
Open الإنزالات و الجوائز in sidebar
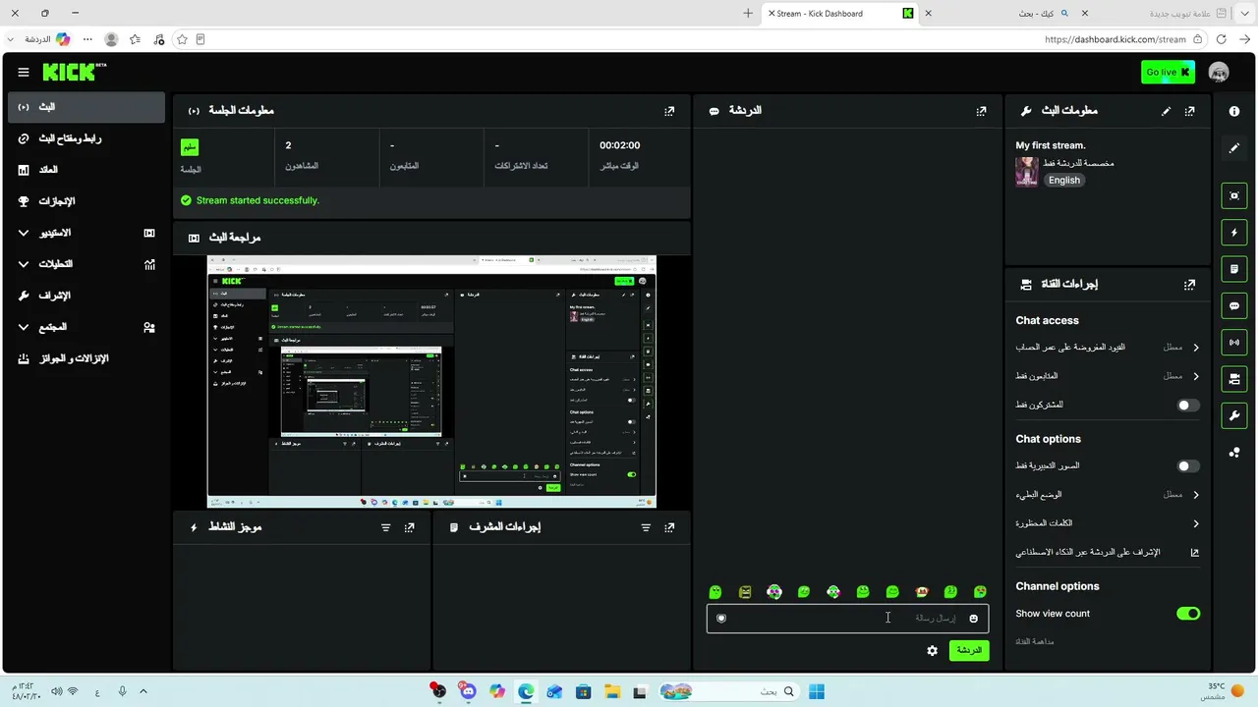point(86,358)
